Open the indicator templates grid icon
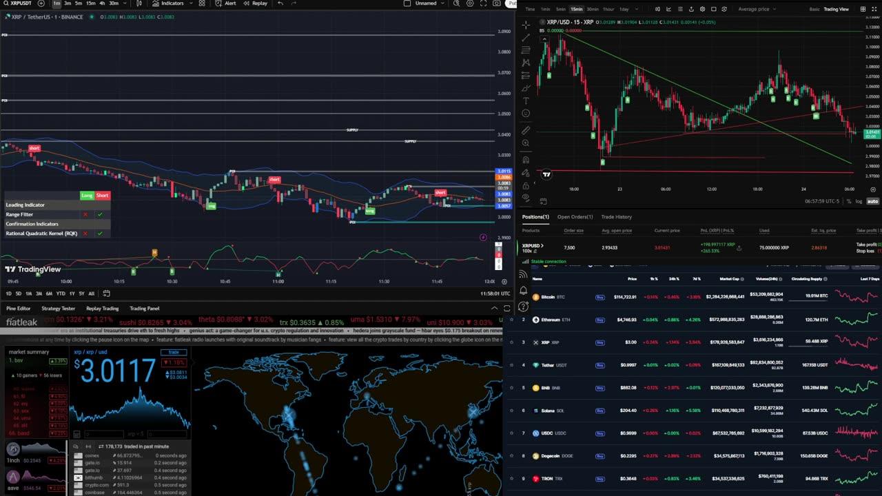The width and height of the screenshot is (882, 496). (202, 3)
